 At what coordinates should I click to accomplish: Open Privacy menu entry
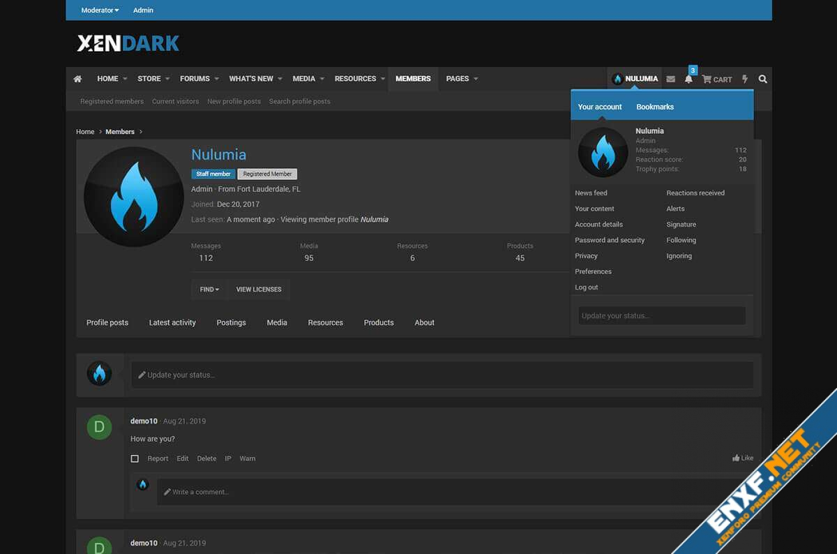pos(586,255)
